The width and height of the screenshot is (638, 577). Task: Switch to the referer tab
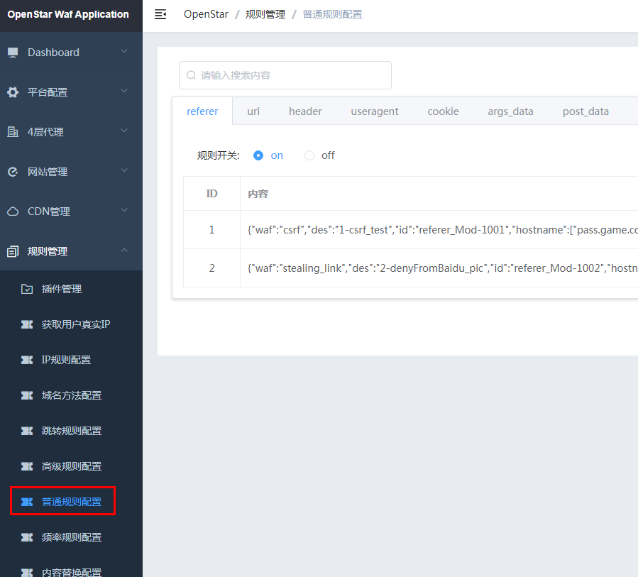pos(202,111)
